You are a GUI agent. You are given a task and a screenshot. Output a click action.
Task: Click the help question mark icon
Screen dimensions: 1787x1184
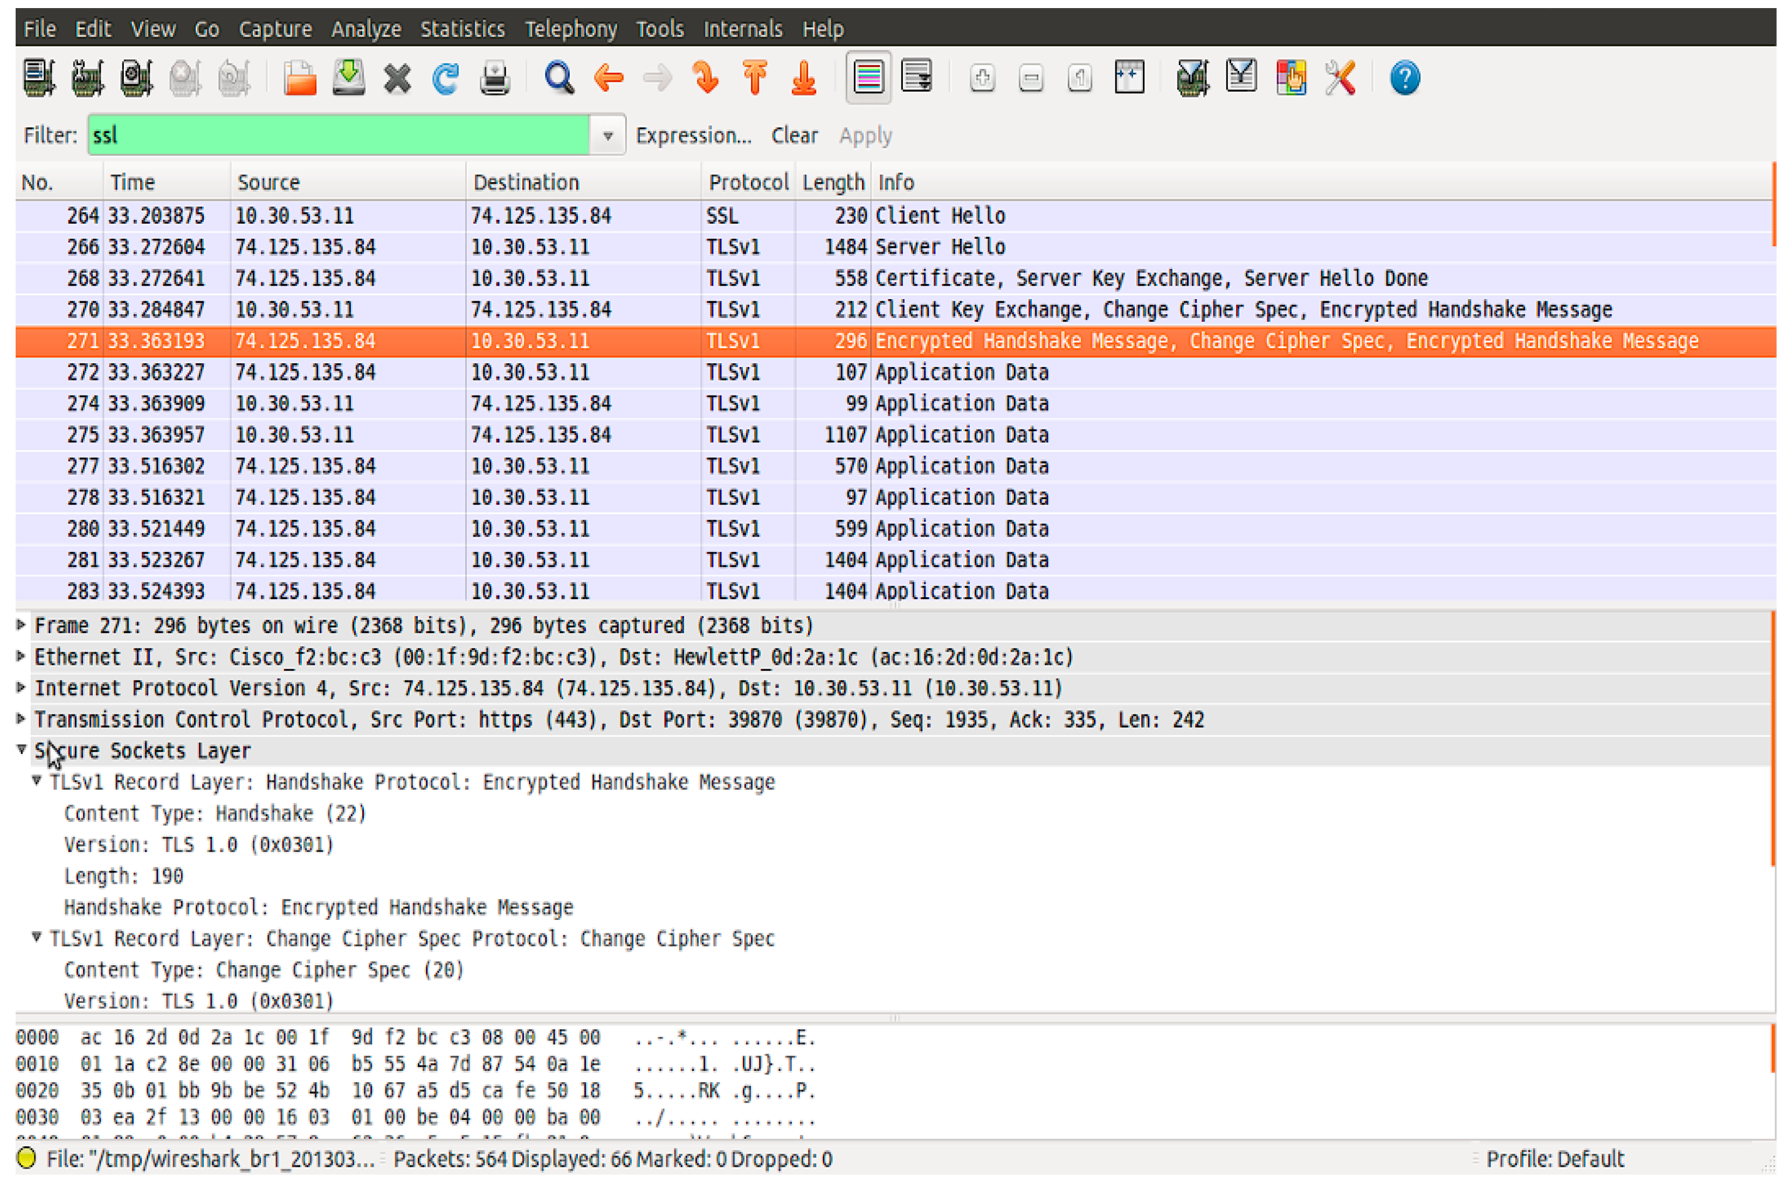1404,78
